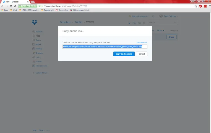Click the new folder toolbar icon
Image resolution: width=211 pixels, height=133 pixels.
pos(134,23)
